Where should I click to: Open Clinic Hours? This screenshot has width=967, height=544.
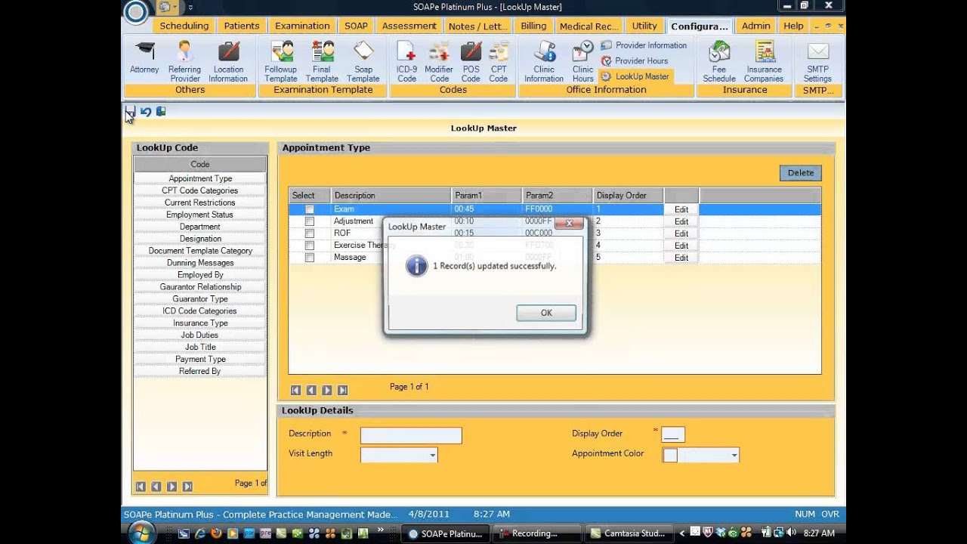tap(582, 62)
